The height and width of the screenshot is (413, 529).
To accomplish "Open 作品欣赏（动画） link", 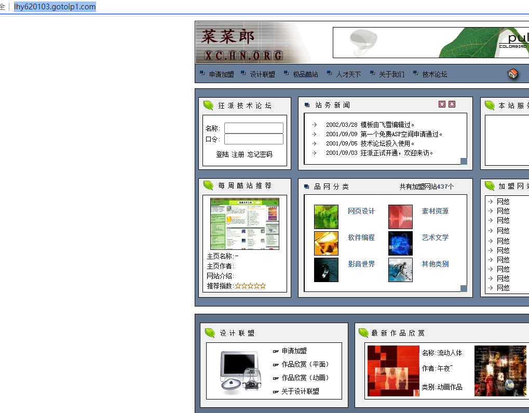I will [305, 378].
